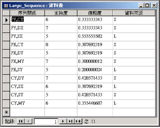Click source value L in the CY,MY row

(134, 104)
